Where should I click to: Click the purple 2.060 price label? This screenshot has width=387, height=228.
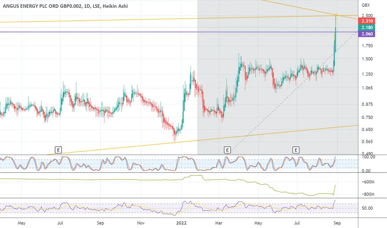pyautogui.click(x=367, y=34)
